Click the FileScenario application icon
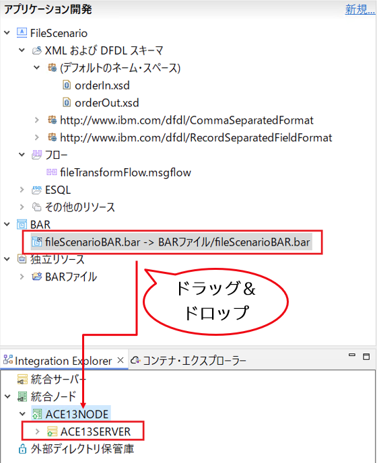This screenshot has height=463, width=377. (22, 33)
